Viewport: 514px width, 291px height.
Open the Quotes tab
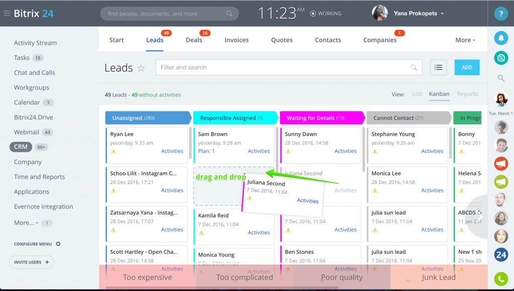point(282,40)
